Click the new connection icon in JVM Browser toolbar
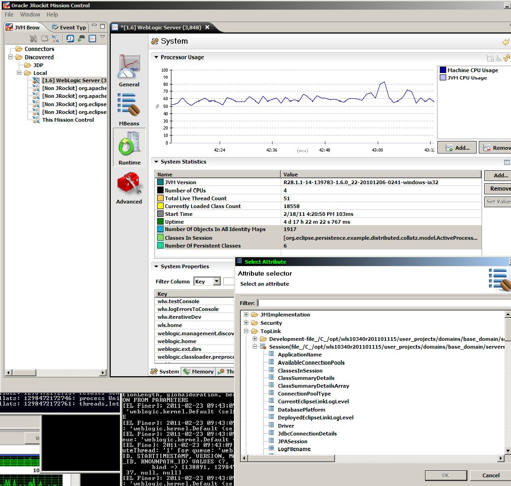 pos(56,39)
